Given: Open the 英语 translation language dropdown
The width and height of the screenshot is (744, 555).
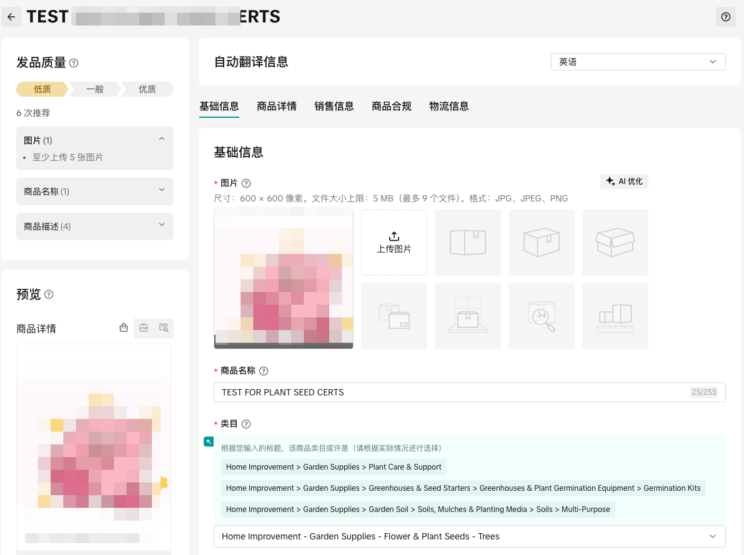Looking at the screenshot, I should click(x=638, y=62).
